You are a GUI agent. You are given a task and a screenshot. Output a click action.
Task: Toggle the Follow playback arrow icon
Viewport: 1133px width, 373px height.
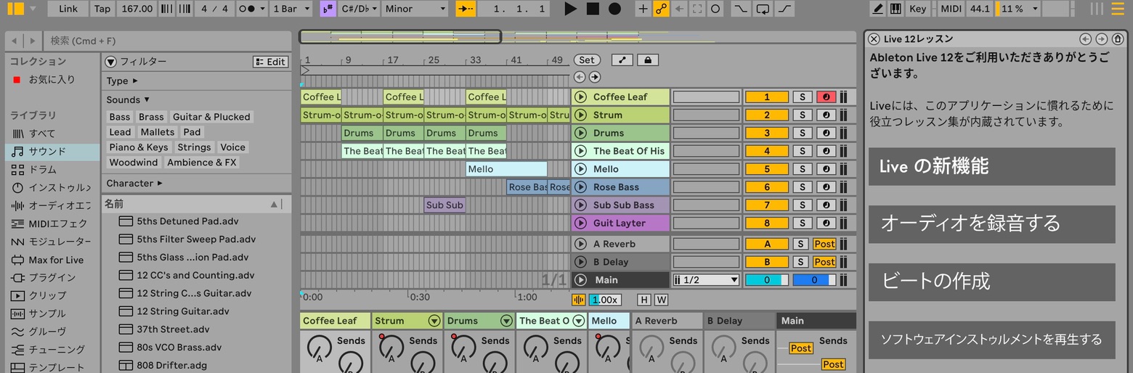coord(466,9)
